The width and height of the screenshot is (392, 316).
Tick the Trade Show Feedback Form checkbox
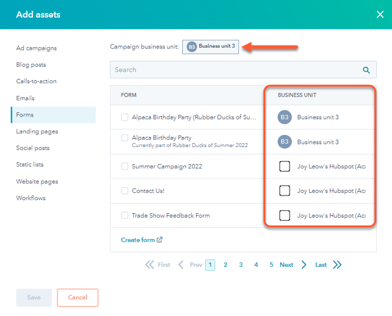coord(125,216)
